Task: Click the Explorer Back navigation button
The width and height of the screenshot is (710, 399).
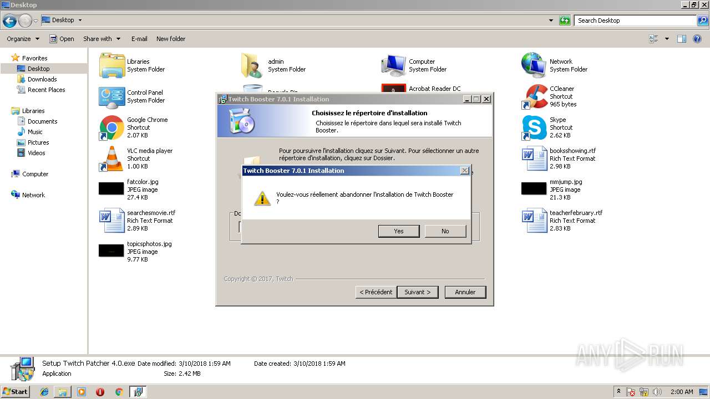Action: pos(9,21)
